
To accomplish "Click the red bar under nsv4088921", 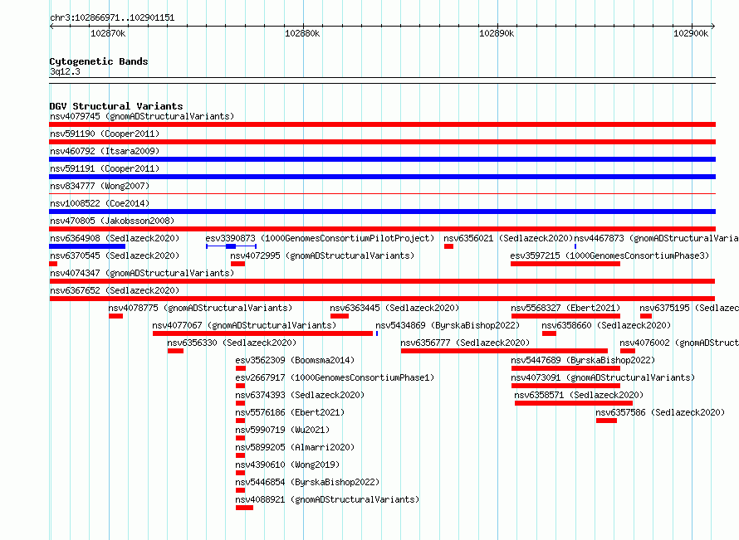I will click(244, 508).
